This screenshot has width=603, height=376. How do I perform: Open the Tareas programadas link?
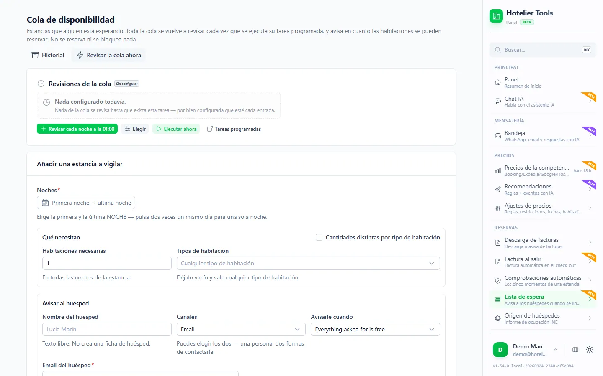coord(234,129)
